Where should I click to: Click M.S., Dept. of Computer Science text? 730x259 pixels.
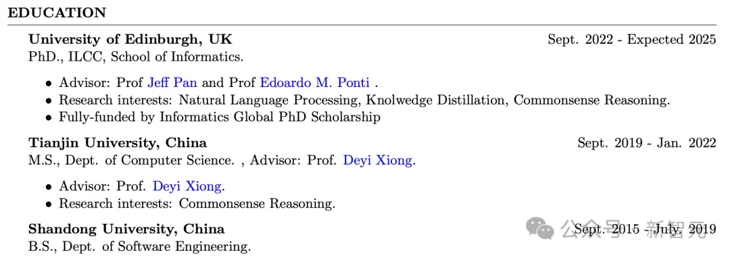132,161
